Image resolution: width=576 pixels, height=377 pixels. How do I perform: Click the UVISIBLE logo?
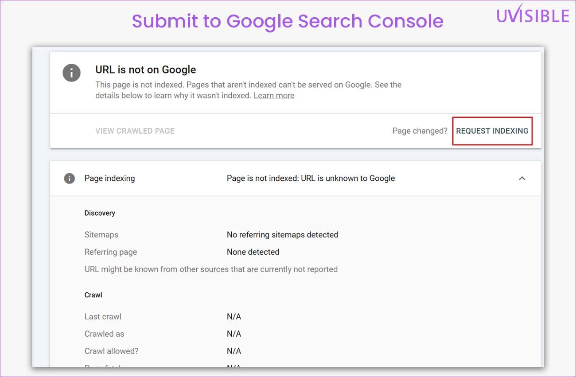(533, 14)
